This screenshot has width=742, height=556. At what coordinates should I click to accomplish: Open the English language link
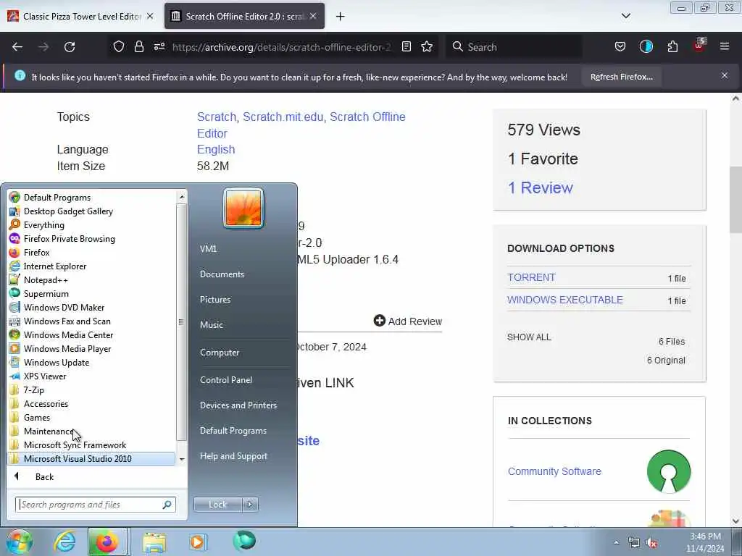(216, 149)
